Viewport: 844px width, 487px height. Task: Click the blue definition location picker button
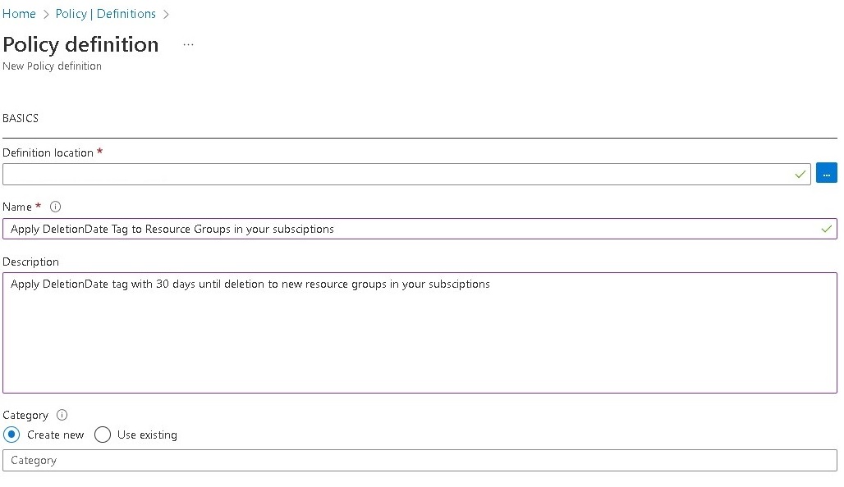(826, 174)
